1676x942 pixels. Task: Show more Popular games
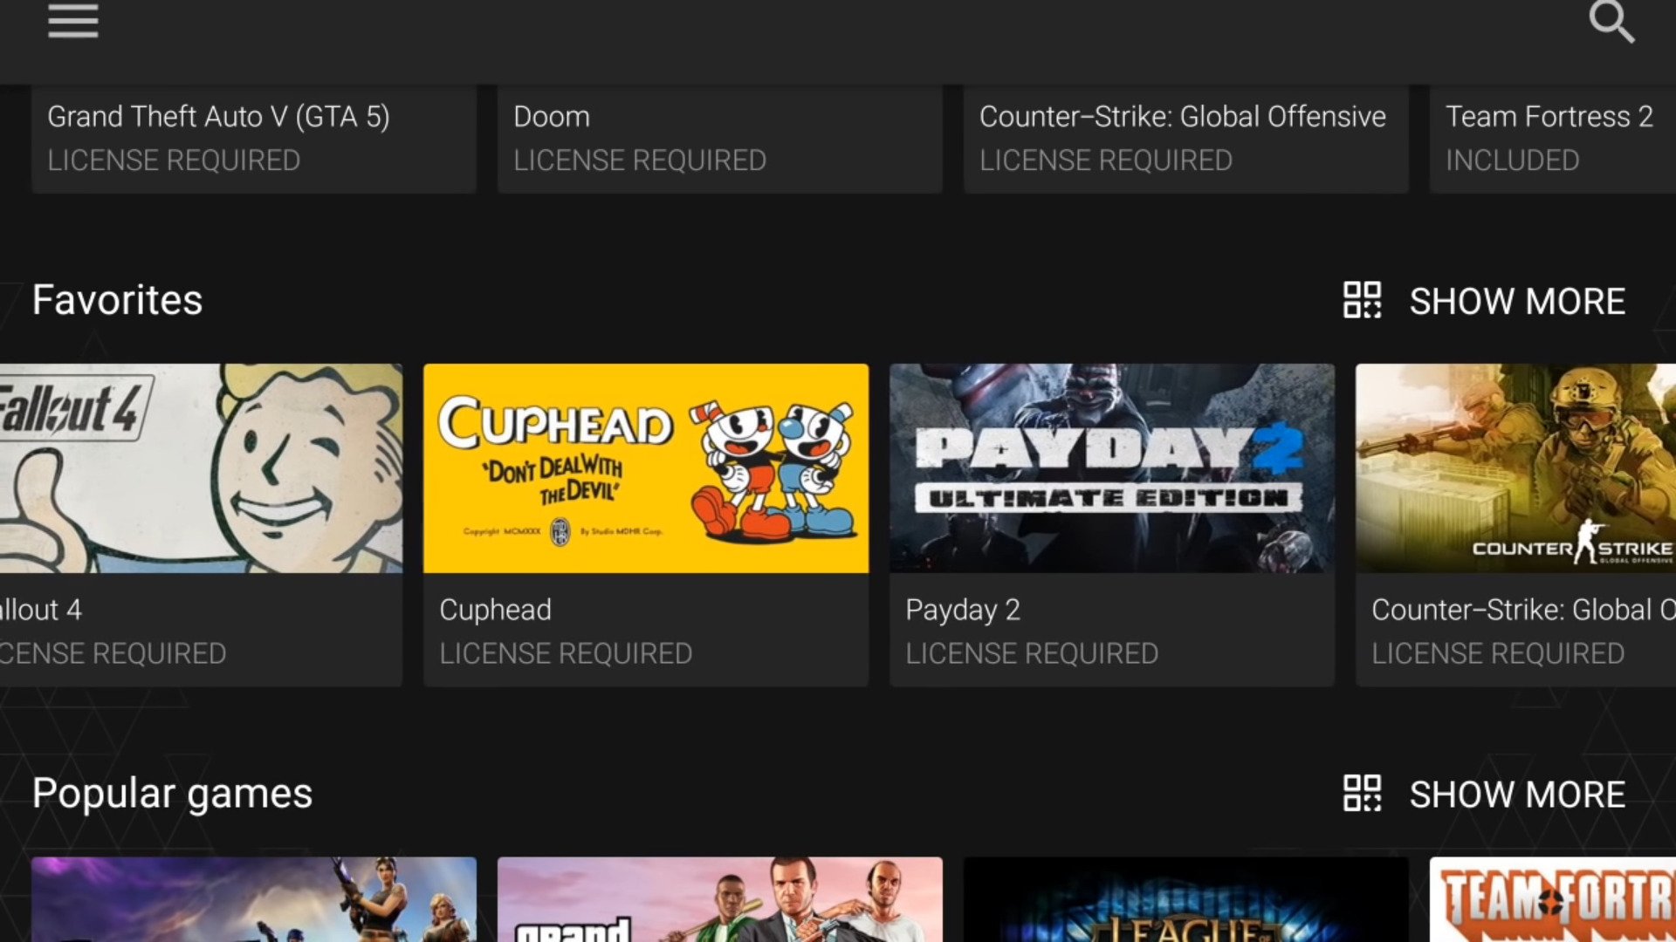coord(1517,795)
